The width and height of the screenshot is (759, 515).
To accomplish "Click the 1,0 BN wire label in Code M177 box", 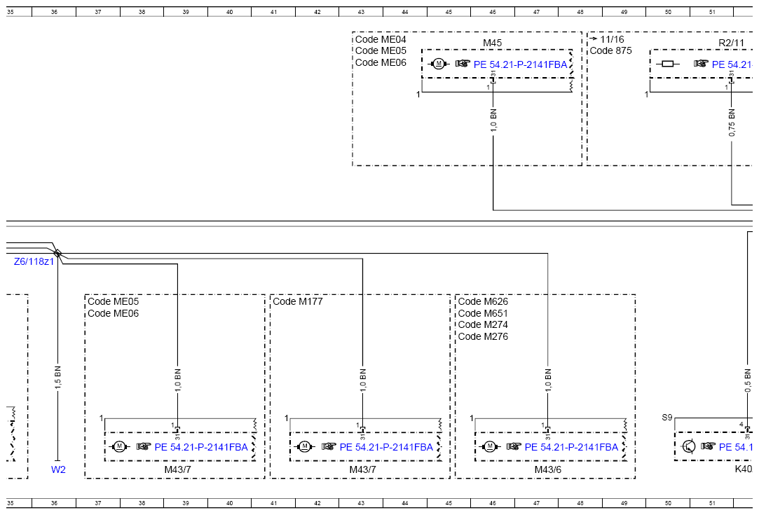I will pos(362,380).
